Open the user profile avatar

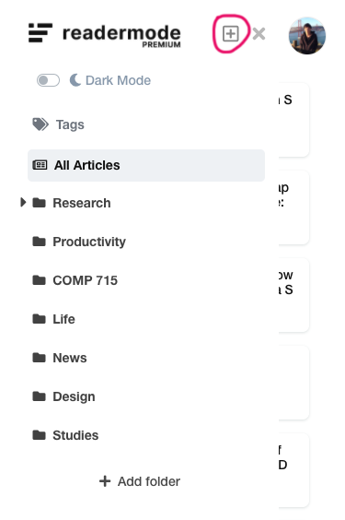click(x=307, y=36)
